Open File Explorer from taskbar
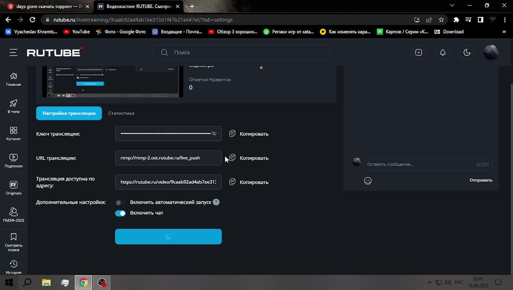This screenshot has height=290, width=513. 46,282
